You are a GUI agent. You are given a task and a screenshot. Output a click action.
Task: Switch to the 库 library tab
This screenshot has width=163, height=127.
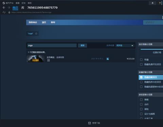tap(23, 8)
